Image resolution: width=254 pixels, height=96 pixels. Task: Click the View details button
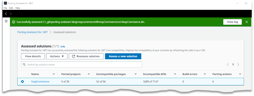[x=33, y=56]
